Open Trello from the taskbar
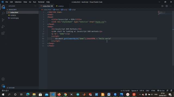The image size is (174, 97). (97, 95)
